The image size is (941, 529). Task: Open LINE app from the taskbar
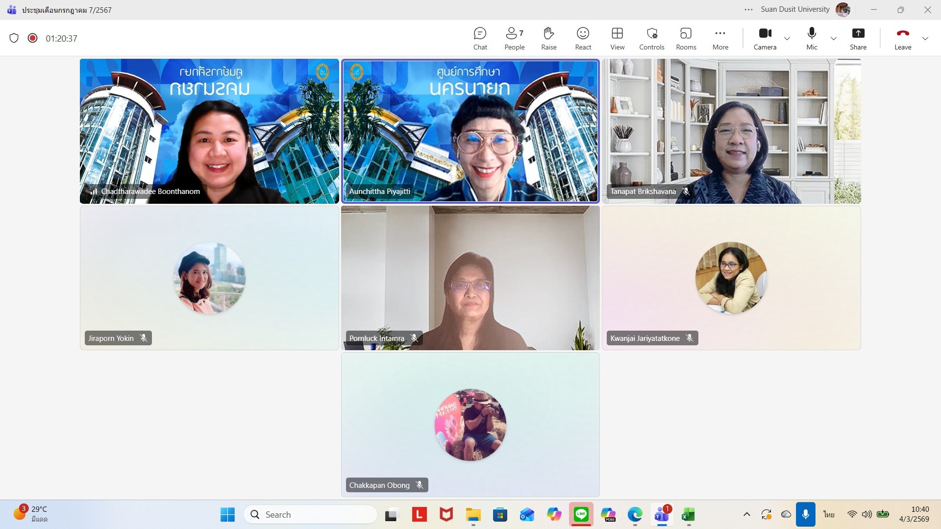581,514
